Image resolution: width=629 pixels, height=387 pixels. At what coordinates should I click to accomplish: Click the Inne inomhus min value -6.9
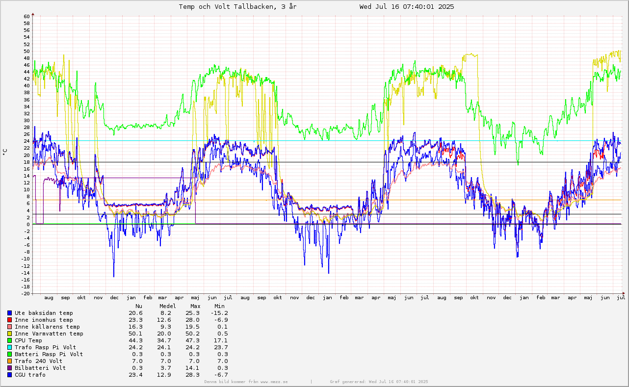221,320
